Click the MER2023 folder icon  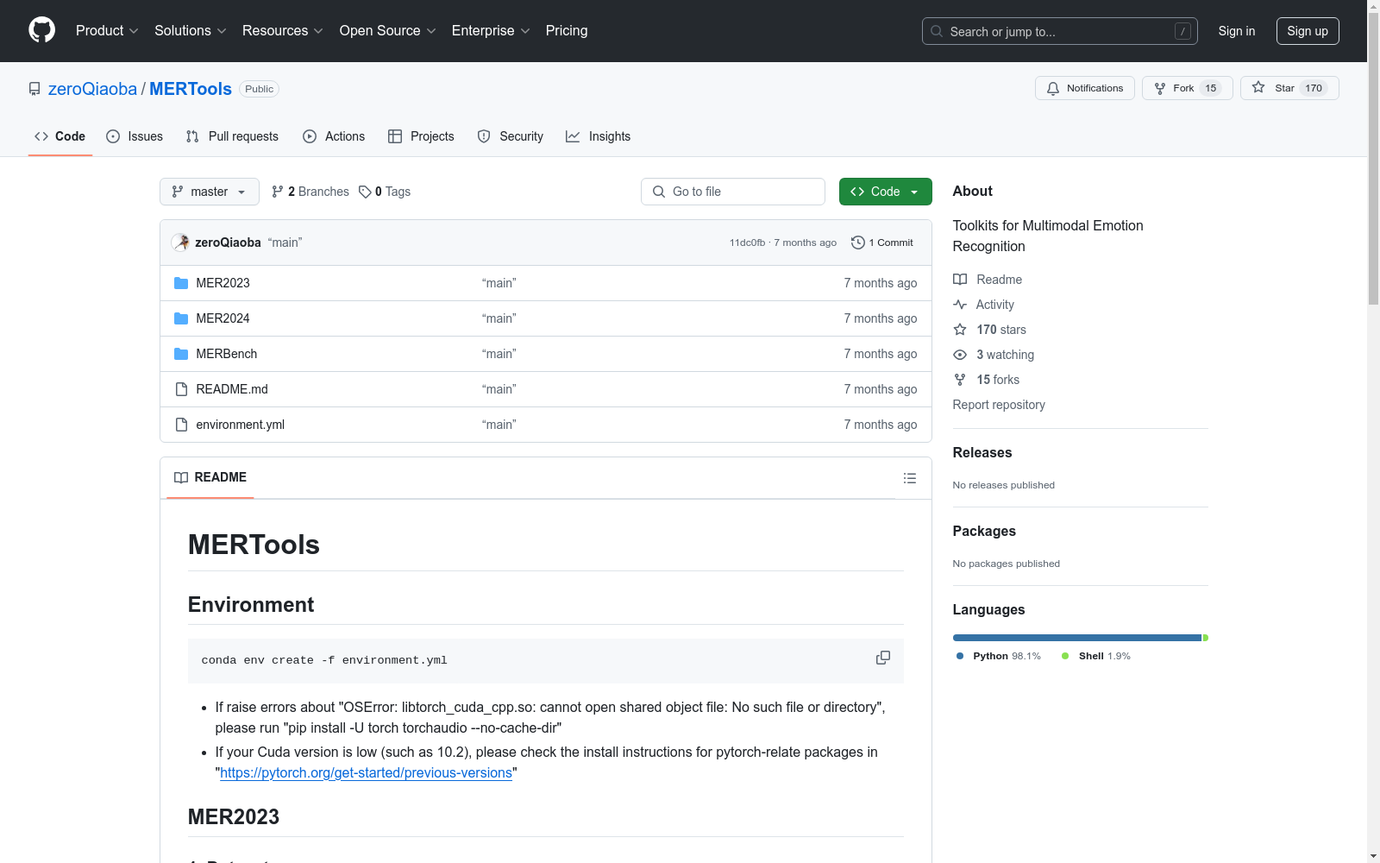click(181, 283)
